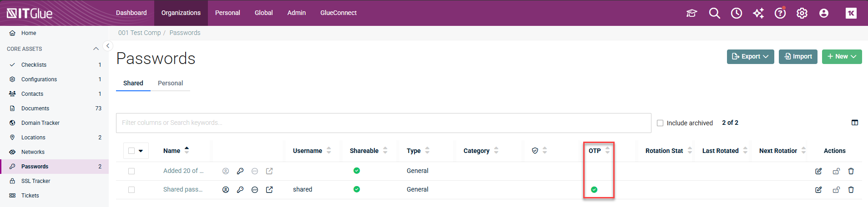The width and height of the screenshot is (868, 207).
Task: Open the settings gear in header
Action: [802, 13]
